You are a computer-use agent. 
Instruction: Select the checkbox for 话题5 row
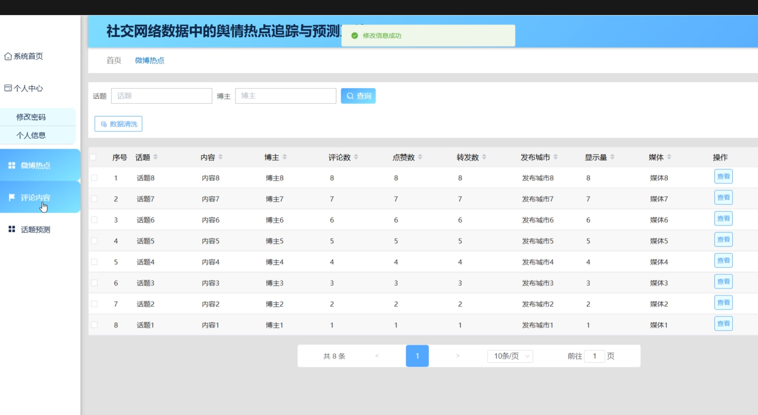click(94, 241)
